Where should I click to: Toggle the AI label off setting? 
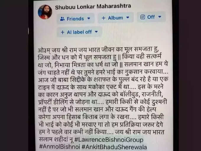pyautogui.click(x=79, y=32)
